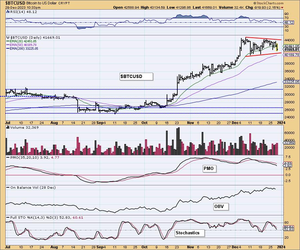The height and width of the screenshot is (250, 300).
Task: Click the boxed PMO annotation
Action: (x=209, y=169)
